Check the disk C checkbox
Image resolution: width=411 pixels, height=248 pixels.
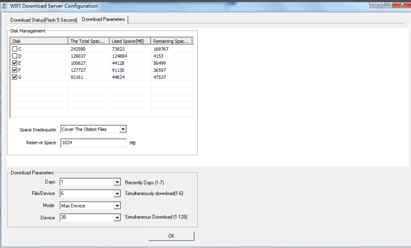tap(15, 49)
